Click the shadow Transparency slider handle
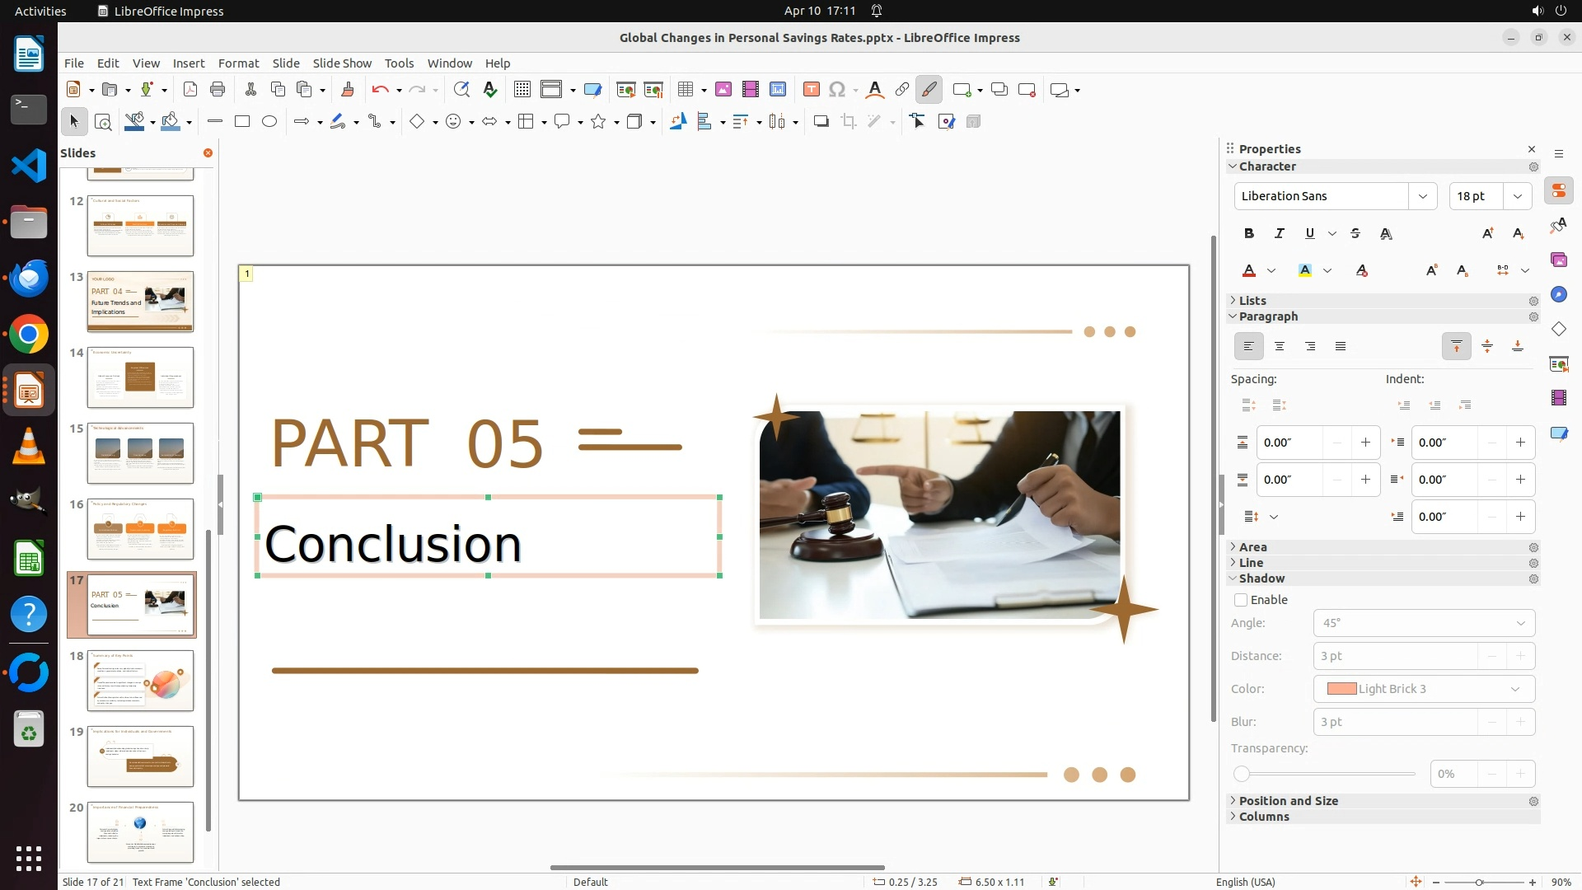This screenshot has width=1582, height=890. [1242, 774]
